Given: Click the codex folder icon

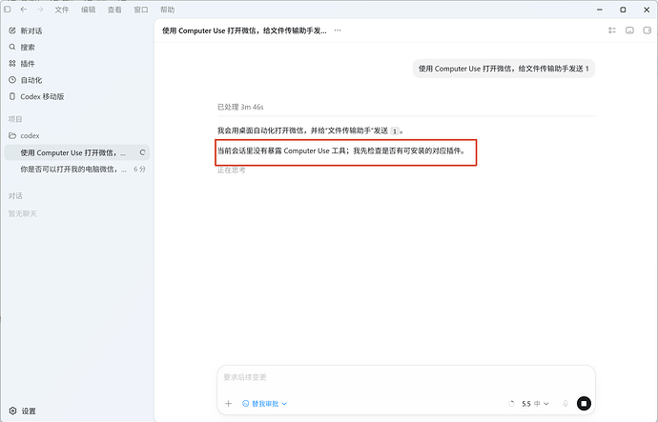Looking at the screenshot, I should point(12,136).
